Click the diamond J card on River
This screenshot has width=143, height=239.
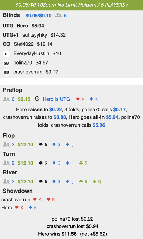pyautogui.click(x=69, y=182)
